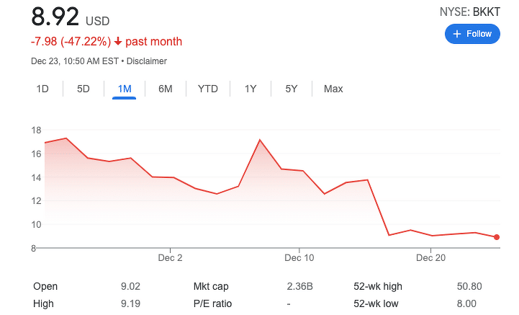The height and width of the screenshot is (315, 519).
Task: Click the Dec 10 axis marker
Action: coord(299,257)
